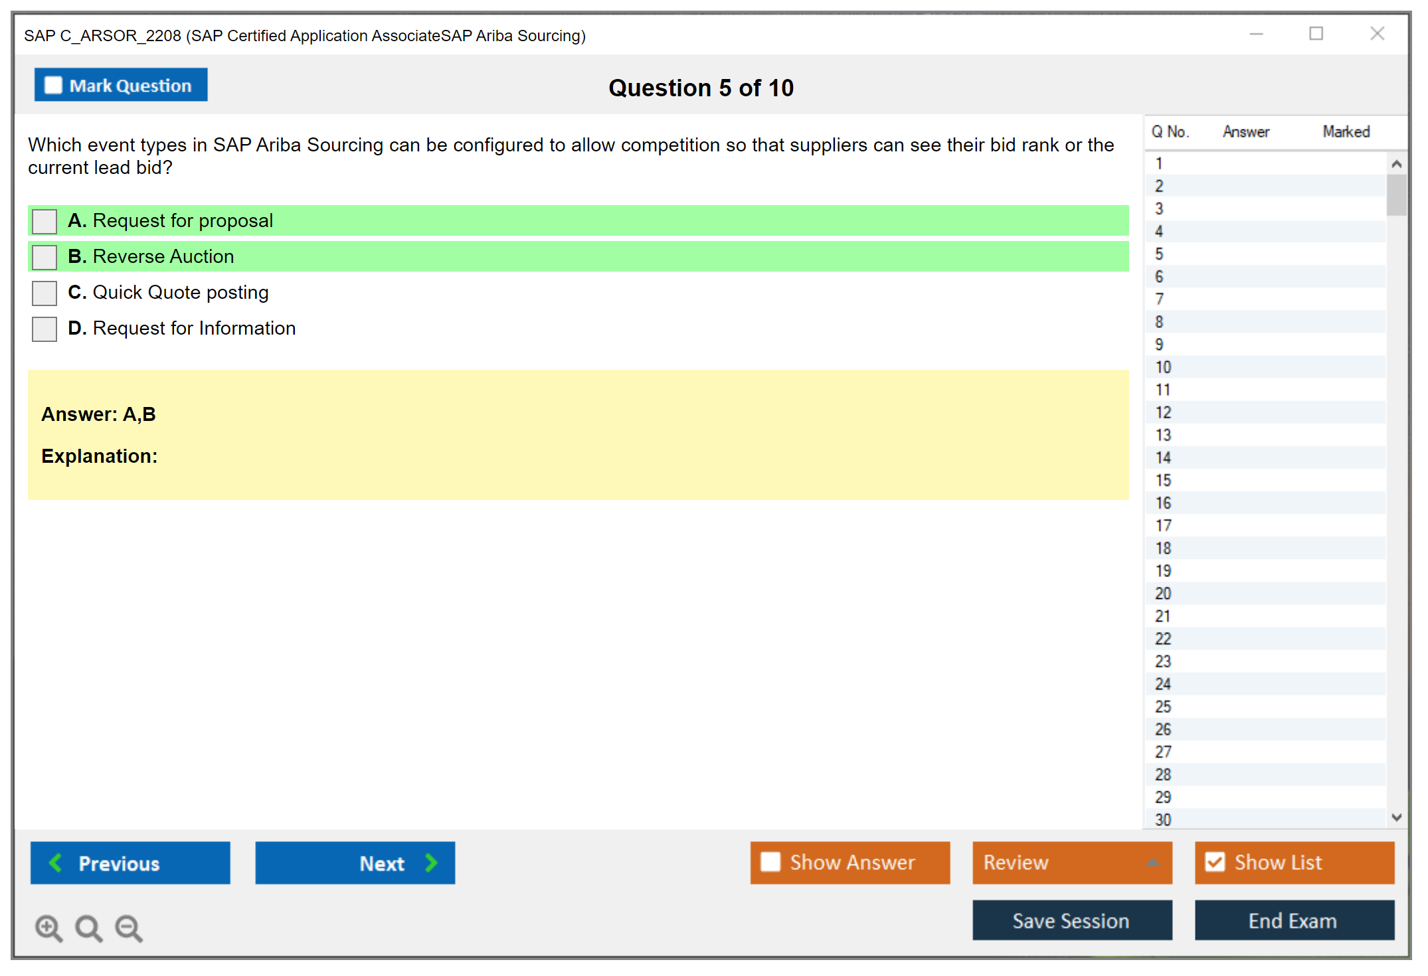Check option A Request for proposal
The image size is (1428, 976).
coord(45,221)
